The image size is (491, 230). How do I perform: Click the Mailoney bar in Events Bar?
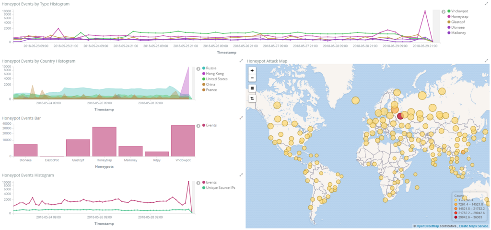(130, 151)
